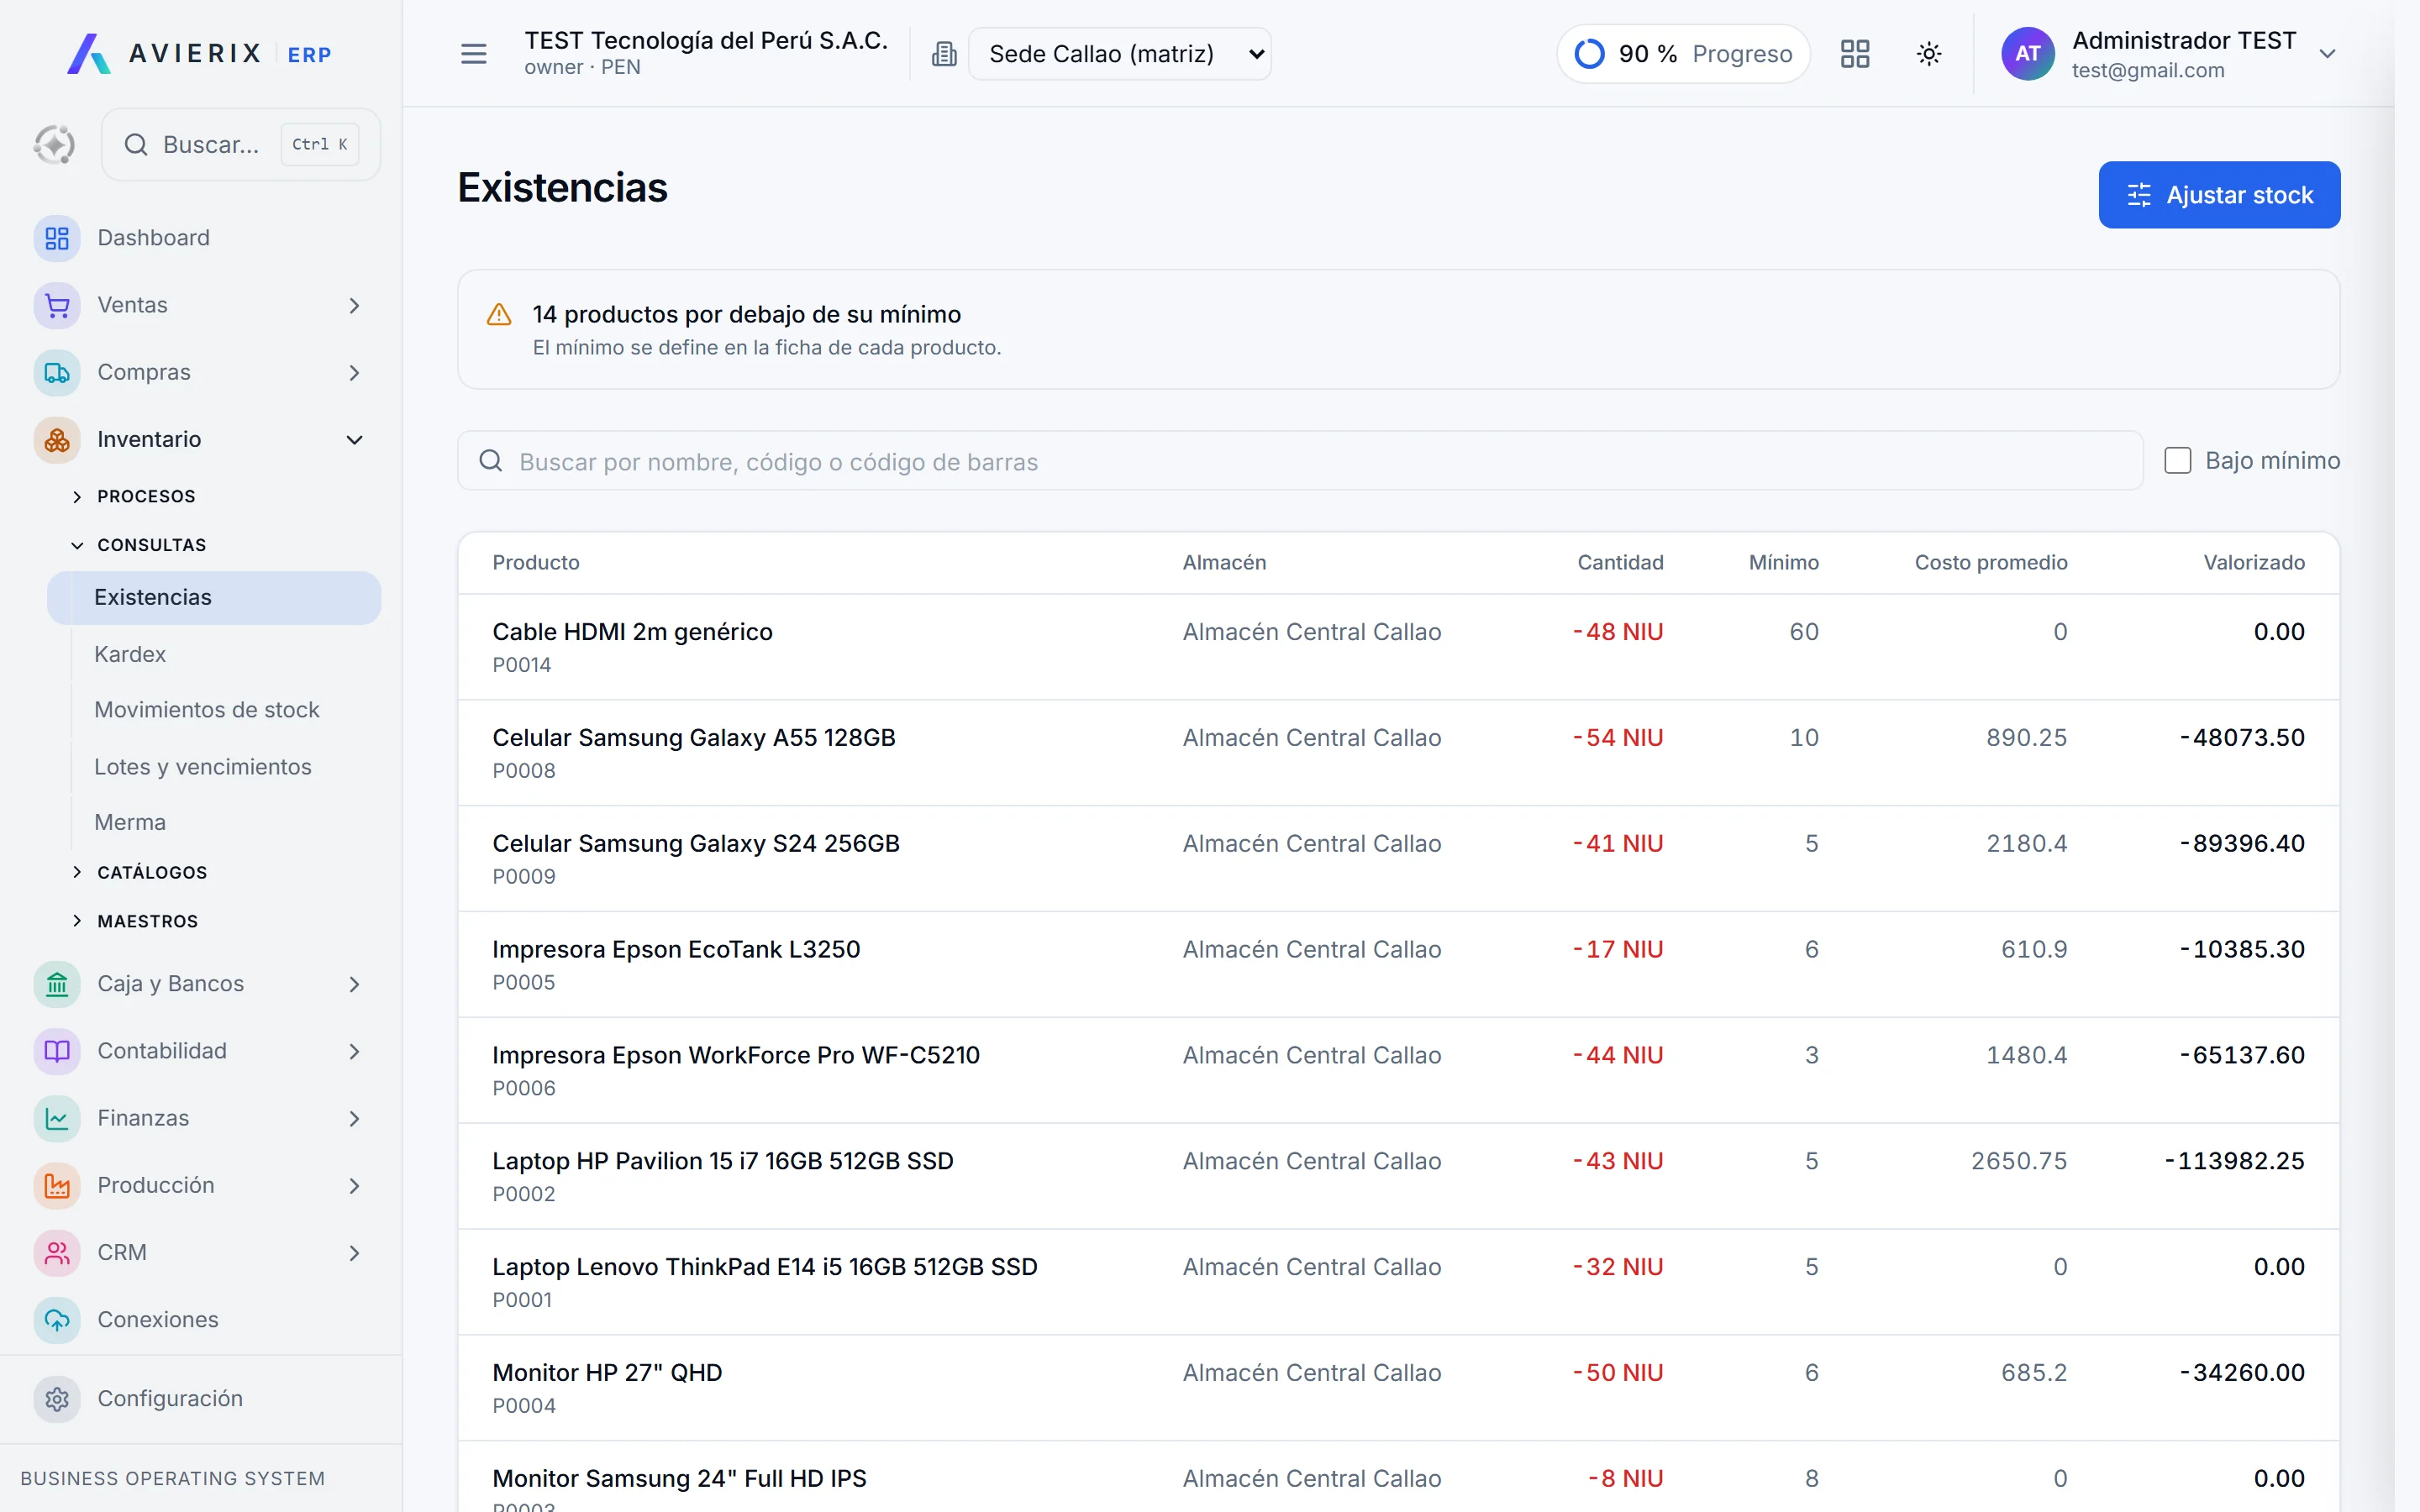
Task: Click product code P0009
Action: tap(524, 877)
